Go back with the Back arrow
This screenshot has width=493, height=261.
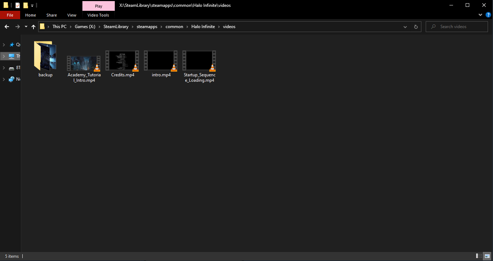(x=7, y=27)
